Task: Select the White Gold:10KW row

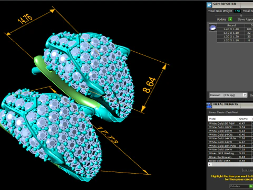Action: (230, 131)
